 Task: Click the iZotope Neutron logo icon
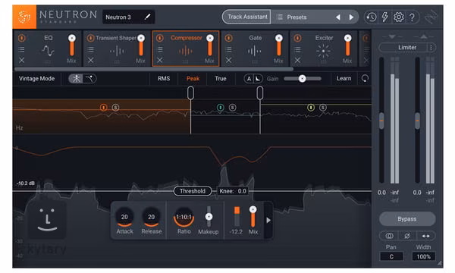[x=24, y=17]
